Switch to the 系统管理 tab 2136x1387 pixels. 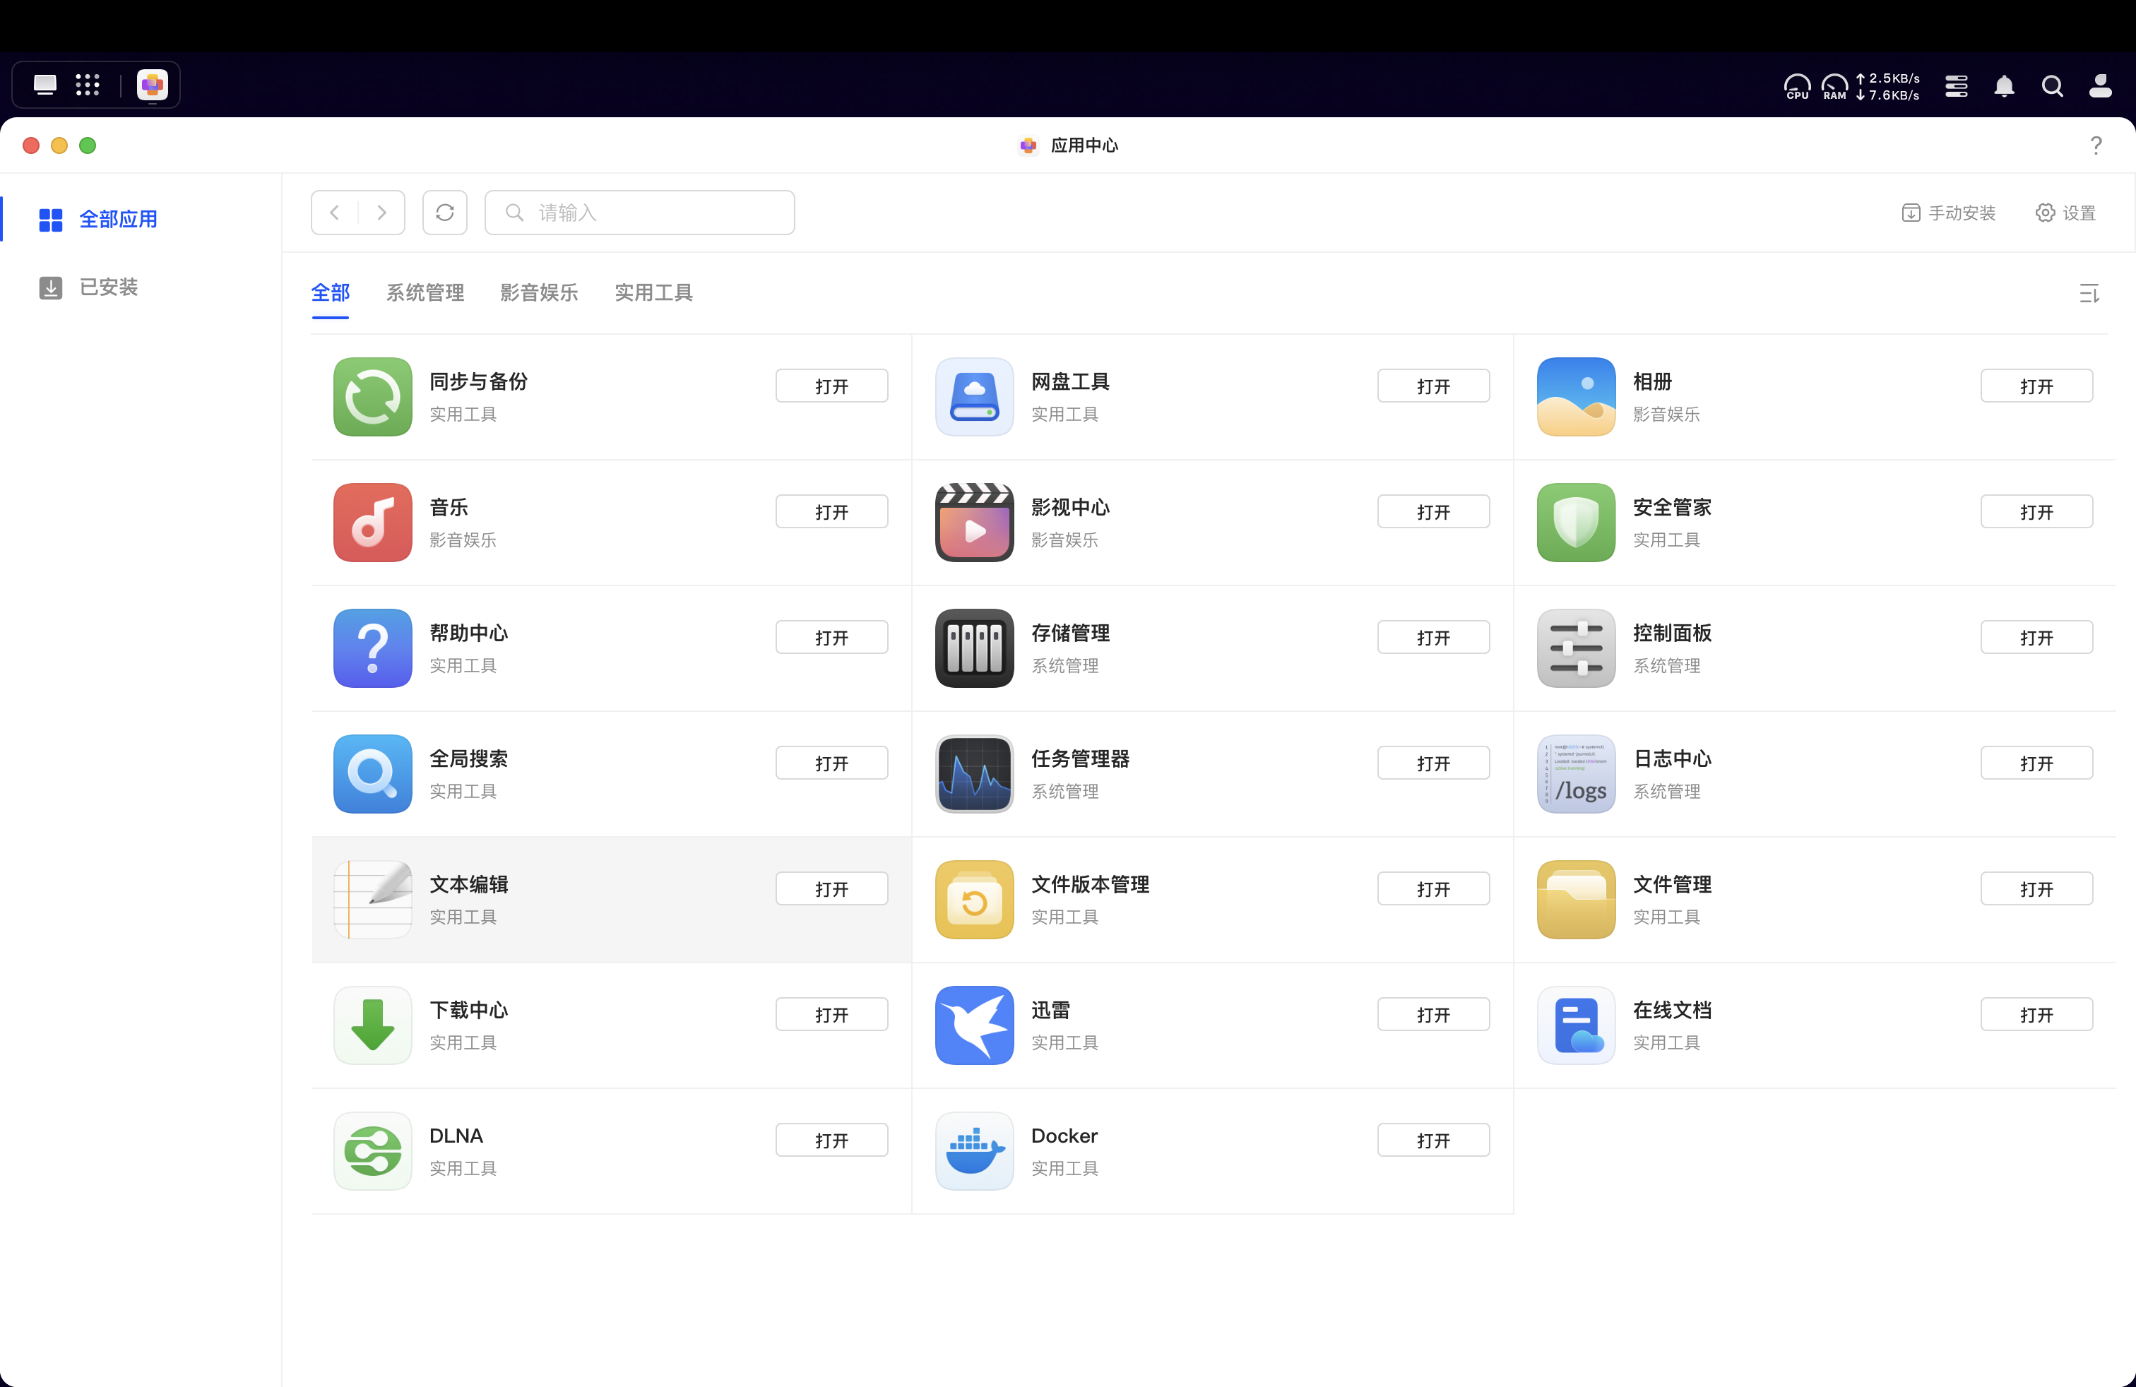[x=425, y=292]
